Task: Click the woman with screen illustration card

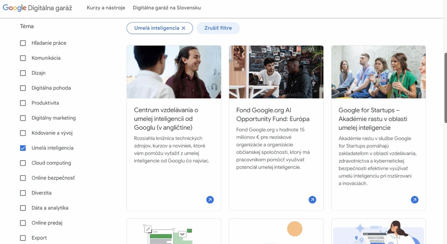Action: pyautogui.click(x=378, y=231)
